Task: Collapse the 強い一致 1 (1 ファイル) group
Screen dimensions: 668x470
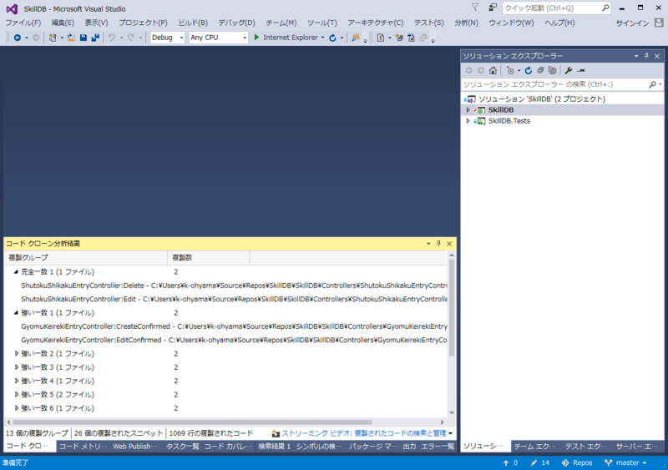Action: pyautogui.click(x=16, y=312)
